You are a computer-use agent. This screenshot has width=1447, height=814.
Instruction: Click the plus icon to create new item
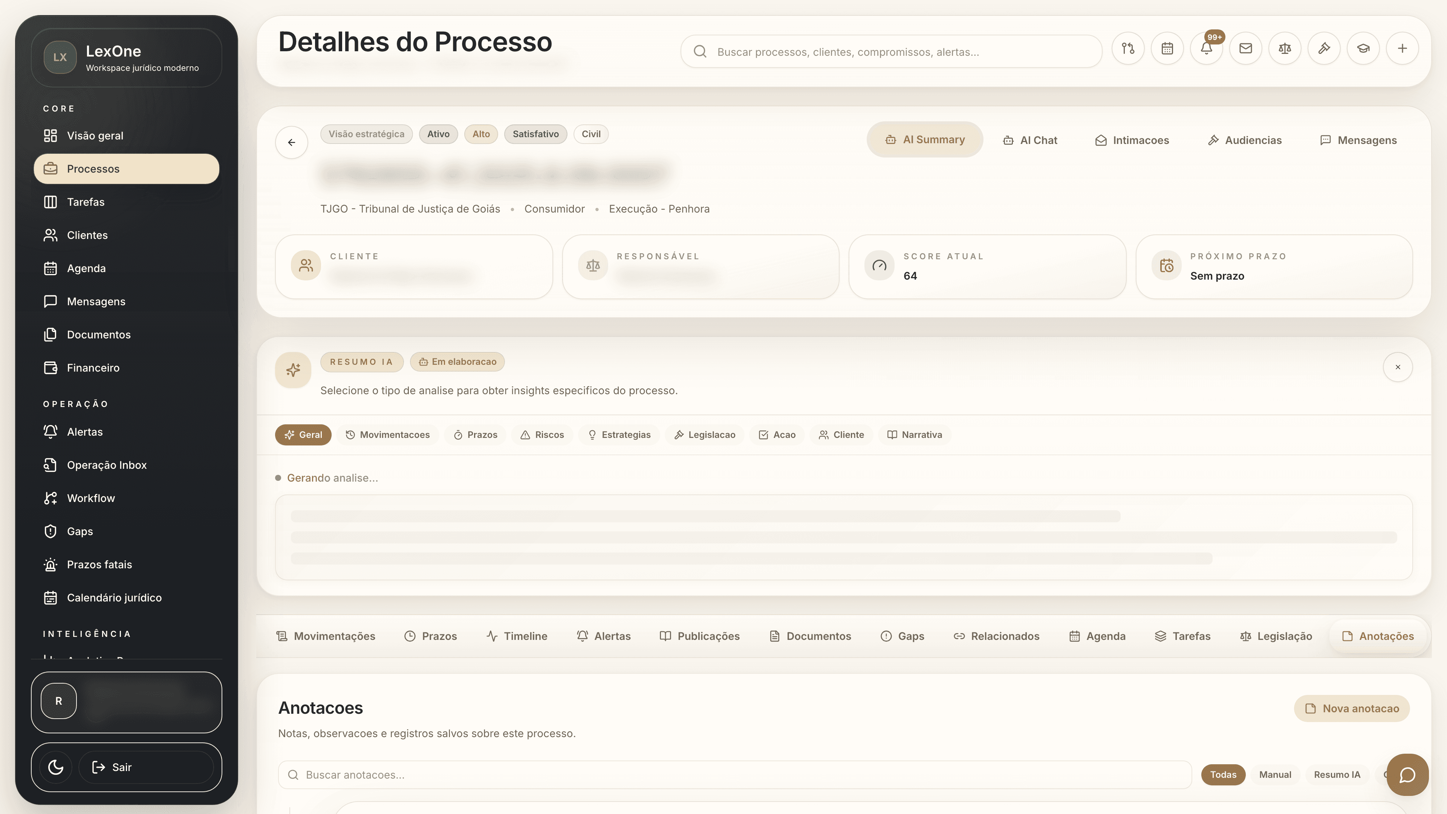tap(1403, 48)
